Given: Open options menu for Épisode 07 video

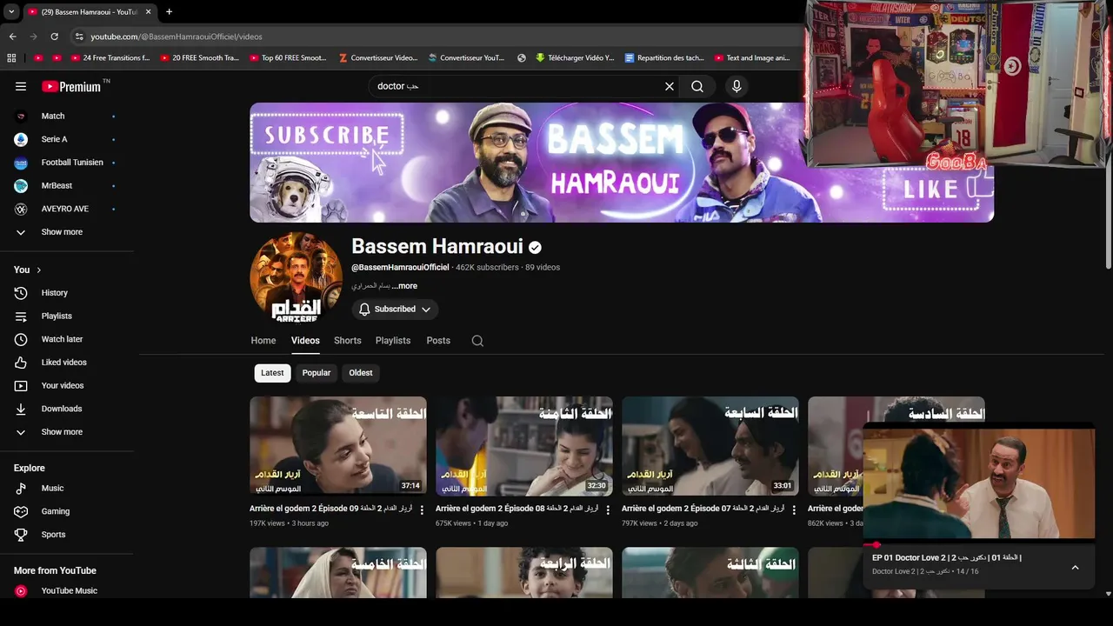Looking at the screenshot, I should point(794,509).
